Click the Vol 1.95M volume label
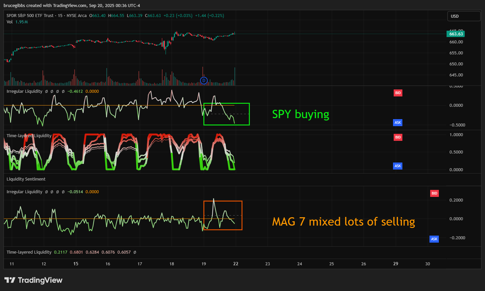The width and height of the screenshot is (485, 291). click(x=17, y=22)
